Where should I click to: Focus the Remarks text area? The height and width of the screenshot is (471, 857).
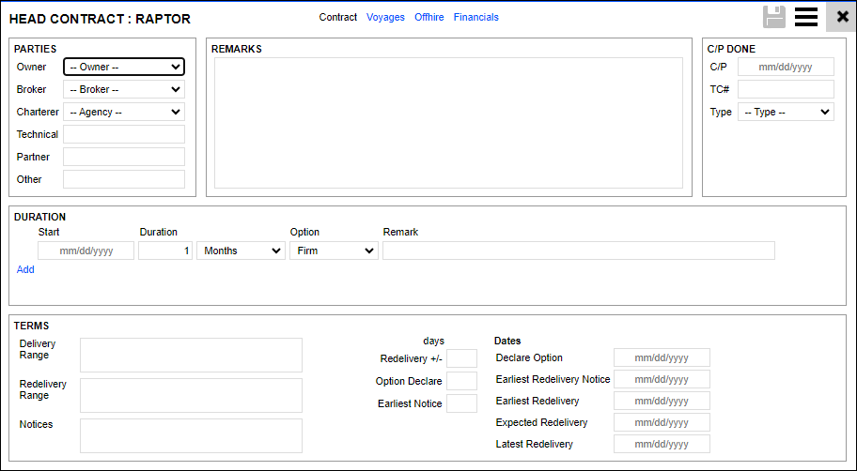click(x=448, y=123)
